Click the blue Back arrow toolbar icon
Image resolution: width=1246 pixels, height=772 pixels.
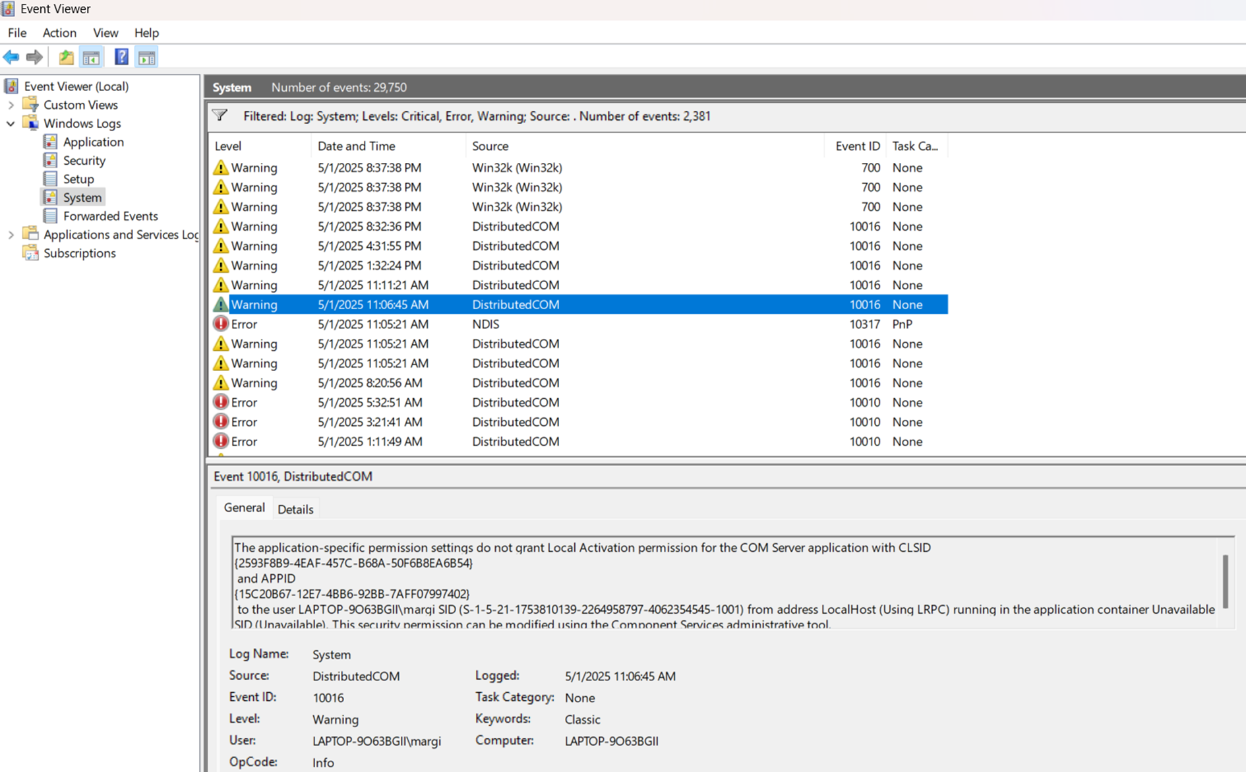11,57
